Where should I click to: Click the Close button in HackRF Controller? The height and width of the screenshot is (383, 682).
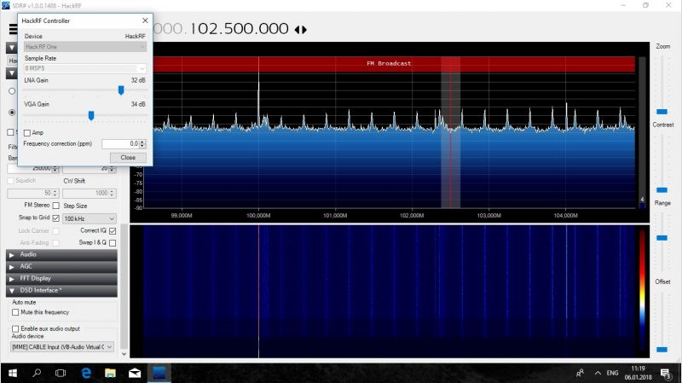point(128,158)
